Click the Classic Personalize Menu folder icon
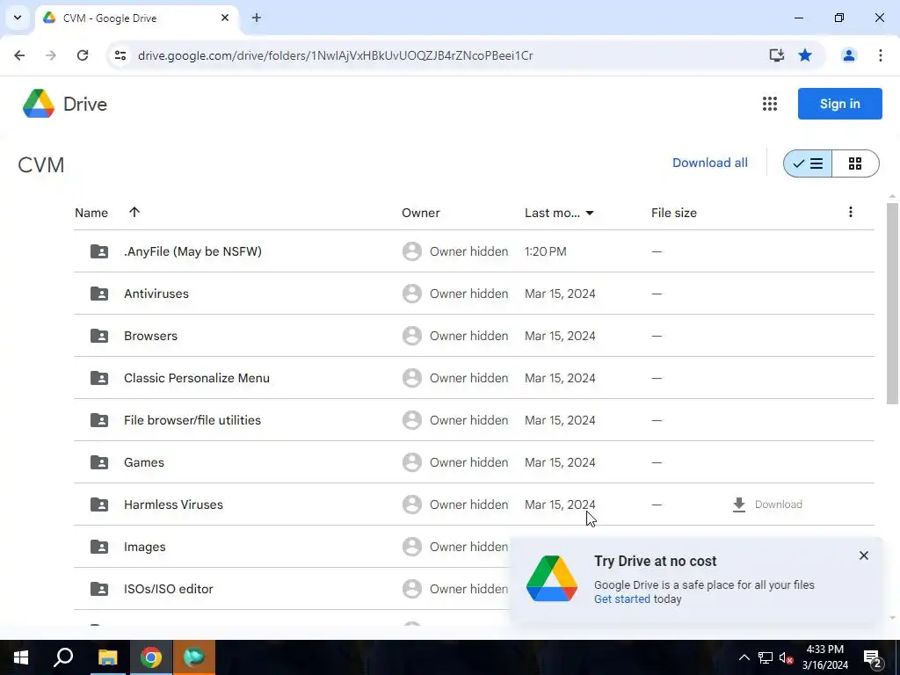 coord(99,378)
